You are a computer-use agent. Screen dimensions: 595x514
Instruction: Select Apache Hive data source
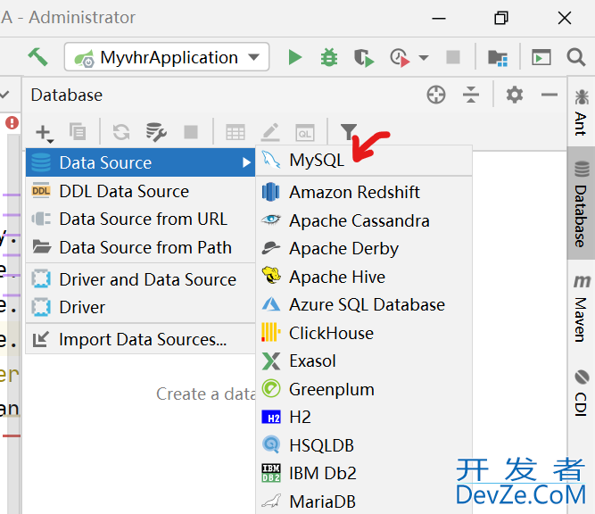coord(364,277)
